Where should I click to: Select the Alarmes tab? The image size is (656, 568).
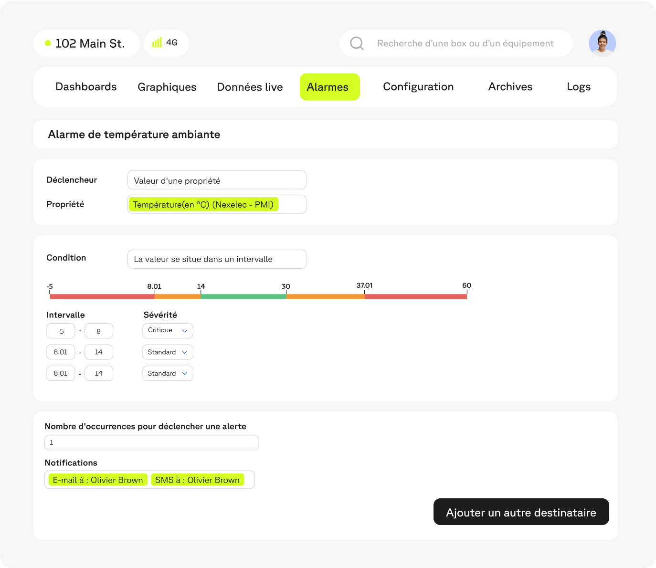click(329, 87)
